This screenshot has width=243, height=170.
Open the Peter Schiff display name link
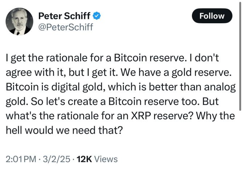(x=65, y=16)
